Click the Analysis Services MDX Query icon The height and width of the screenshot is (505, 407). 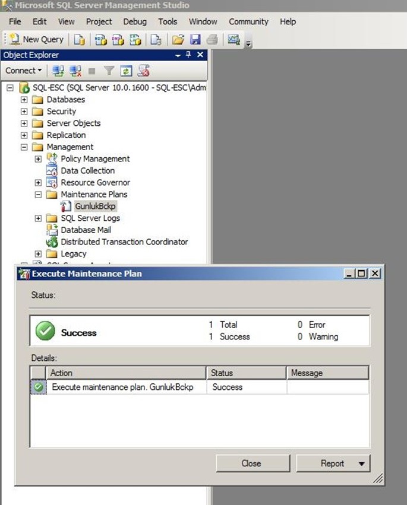point(100,40)
